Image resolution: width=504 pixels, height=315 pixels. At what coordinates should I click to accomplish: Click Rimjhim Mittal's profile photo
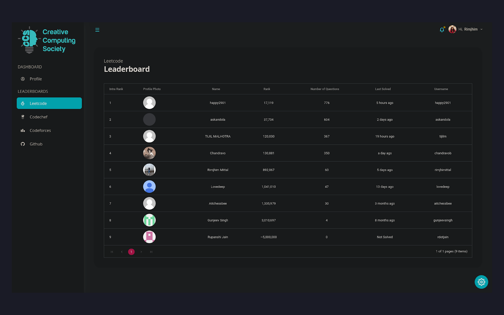[x=150, y=170]
